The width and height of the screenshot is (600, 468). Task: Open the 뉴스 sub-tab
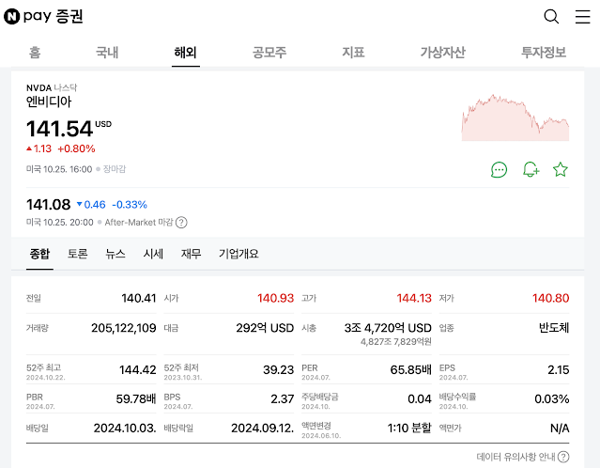(115, 254)
